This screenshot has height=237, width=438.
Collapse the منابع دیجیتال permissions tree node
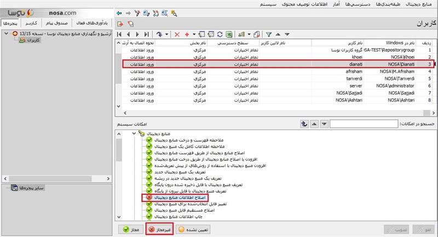click(133, 134)
